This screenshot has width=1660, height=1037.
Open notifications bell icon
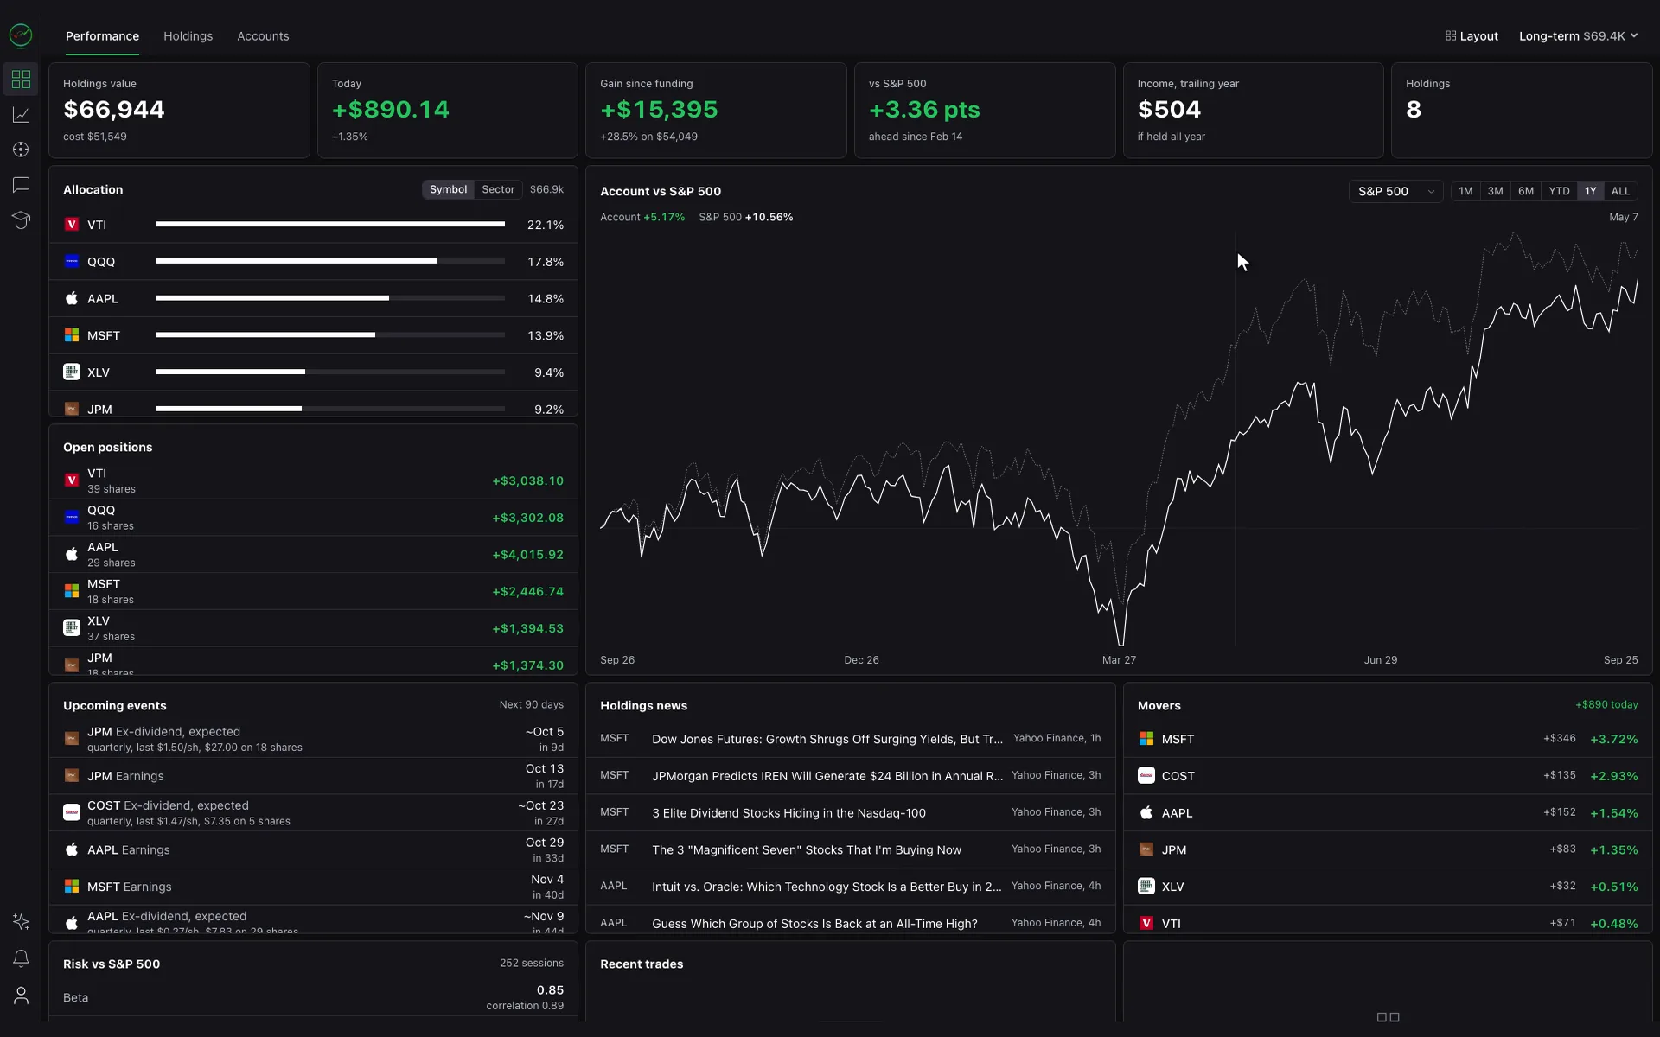21,958
